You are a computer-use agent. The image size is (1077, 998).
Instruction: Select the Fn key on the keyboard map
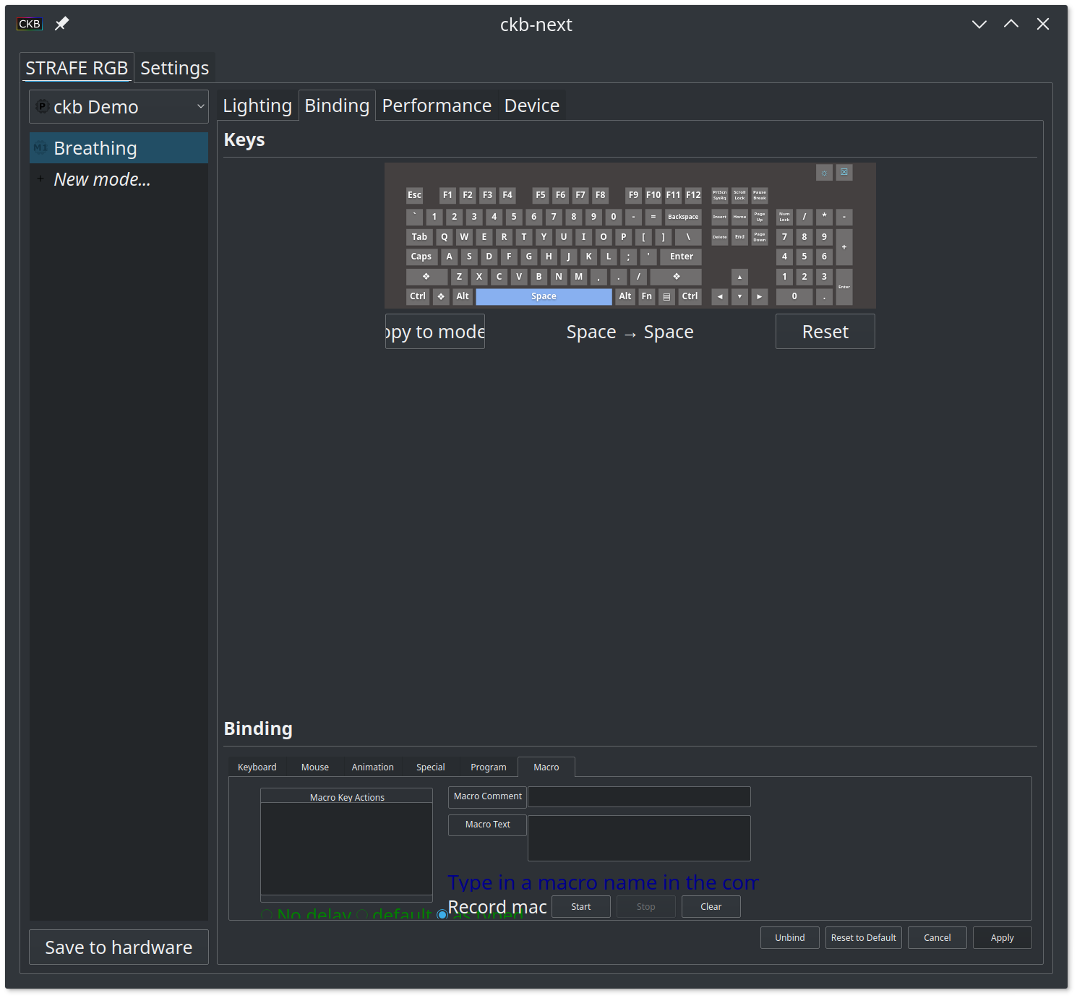coord(647,296)
